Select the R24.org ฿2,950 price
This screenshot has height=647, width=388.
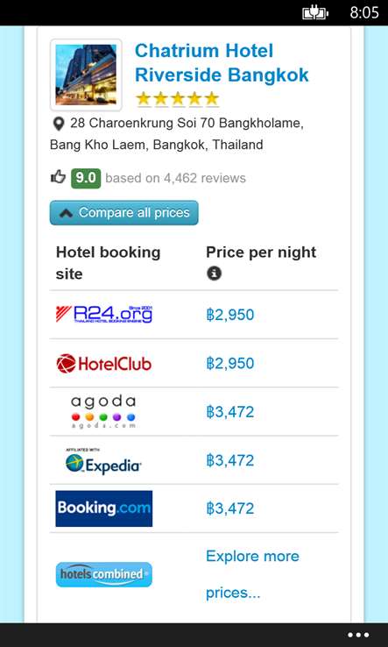point(230,315)
